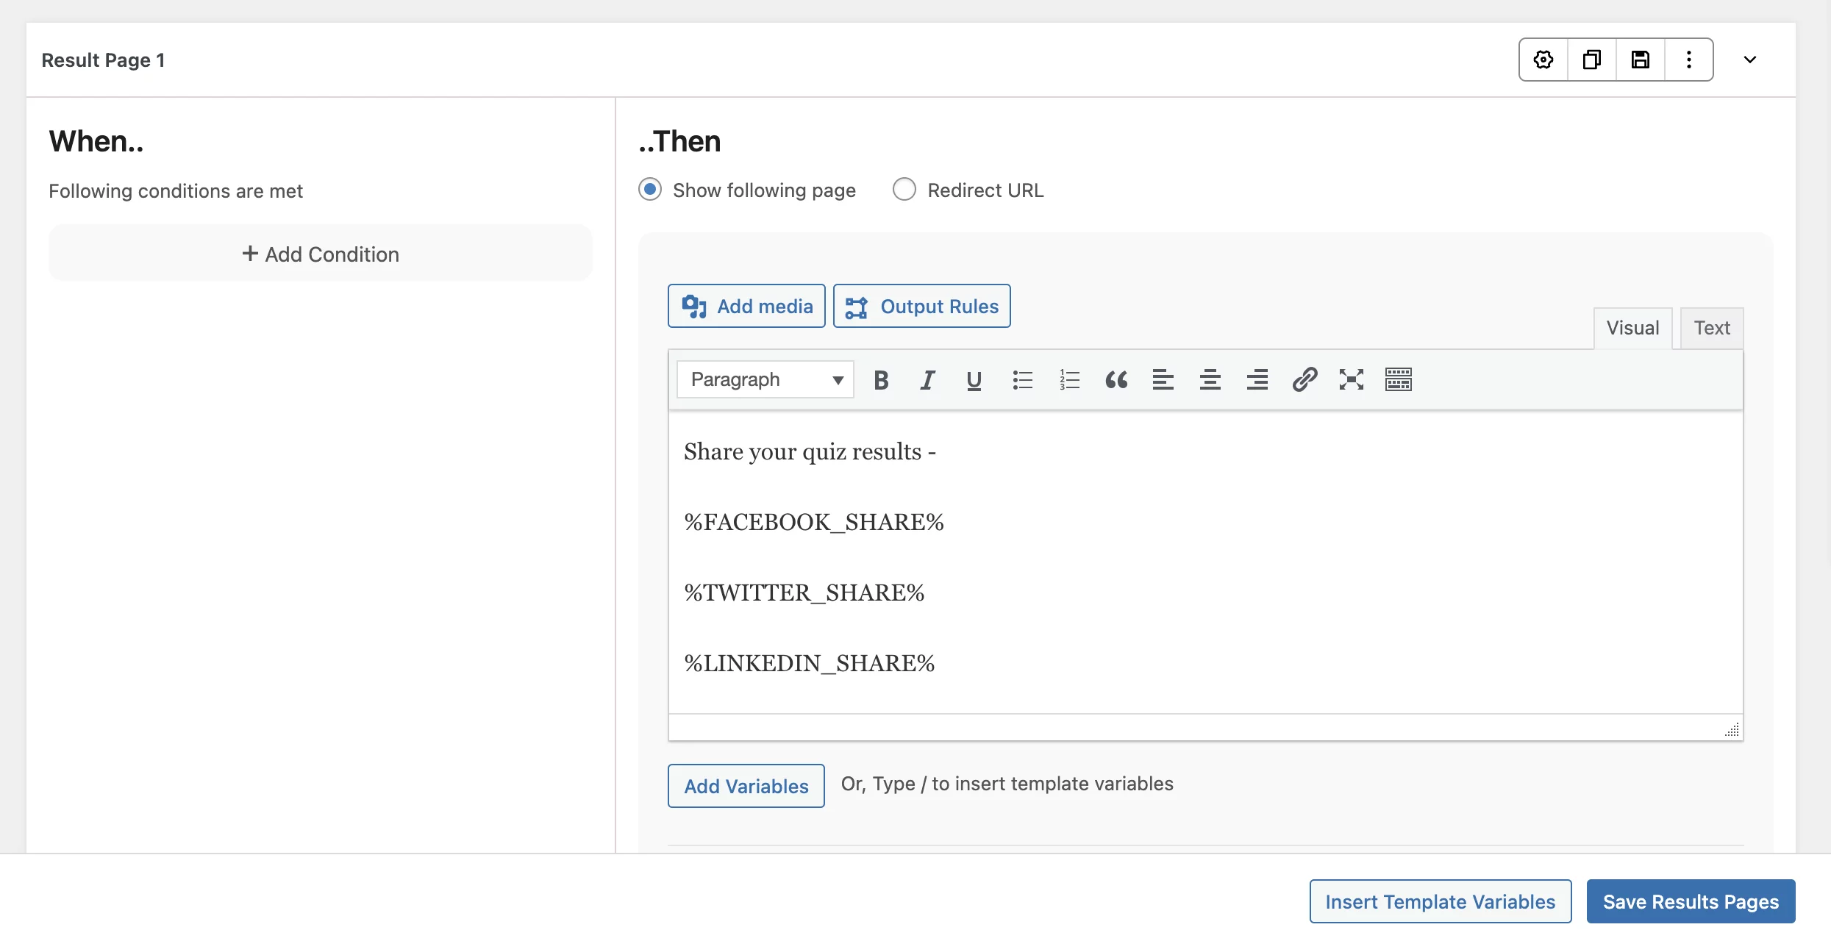Apply blockquote formatting

pos(1116,380)
